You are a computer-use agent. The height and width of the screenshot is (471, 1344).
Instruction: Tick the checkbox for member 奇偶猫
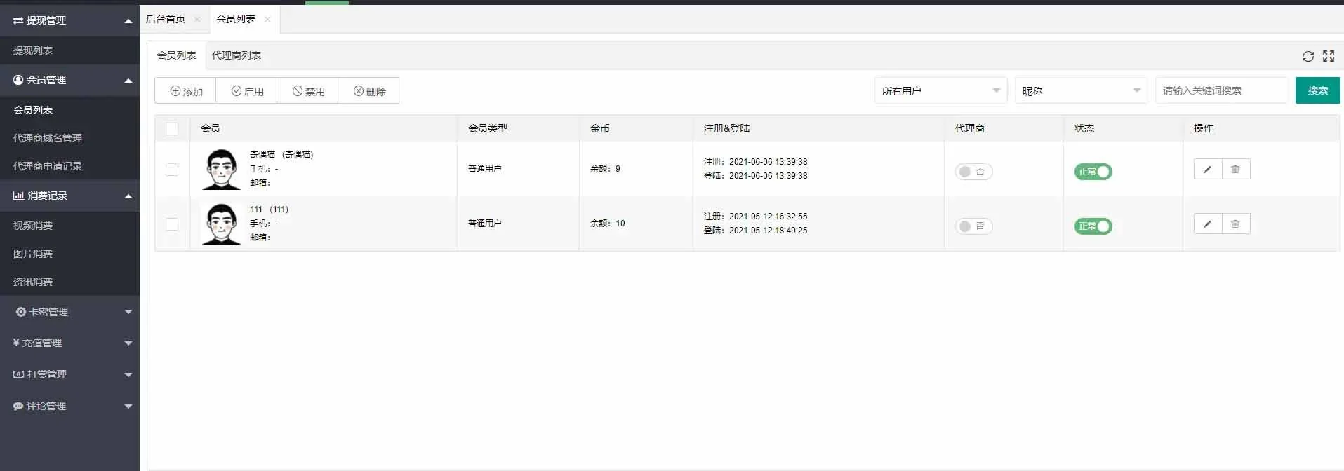point(172,170)
